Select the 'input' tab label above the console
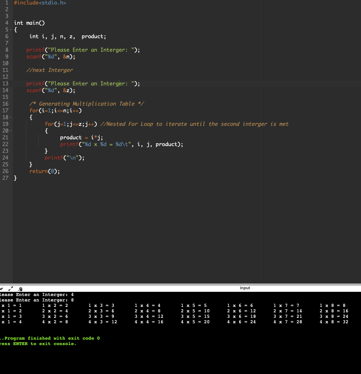This screenshot has width=361, height=374. click(245, 288)
